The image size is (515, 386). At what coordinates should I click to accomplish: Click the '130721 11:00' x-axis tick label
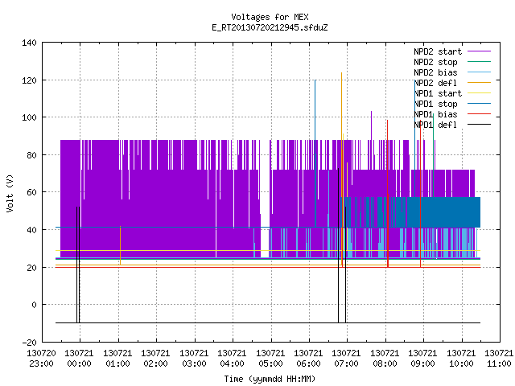click(499, 359)
